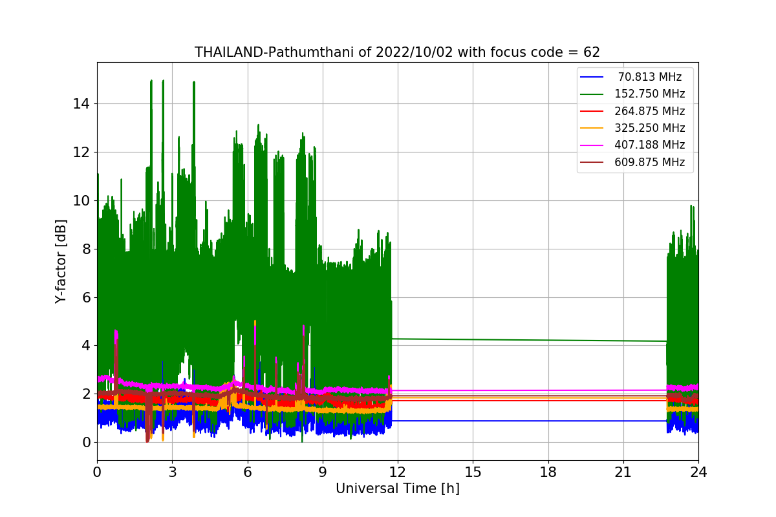This screenshot has height=517, width=776.
Task: Click x-axis tick label 3
Action: coord(172,472)
